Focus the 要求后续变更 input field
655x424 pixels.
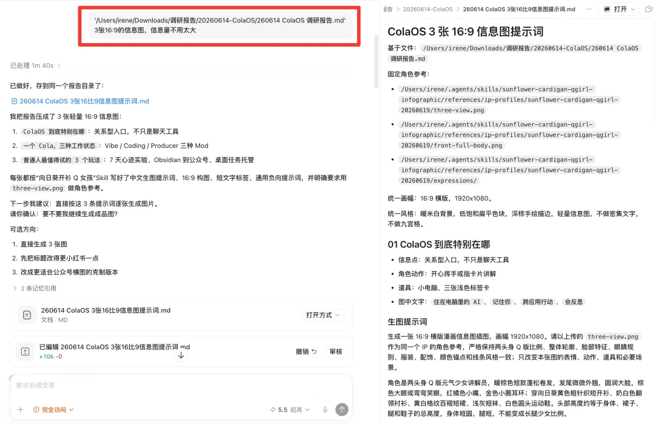181,386
